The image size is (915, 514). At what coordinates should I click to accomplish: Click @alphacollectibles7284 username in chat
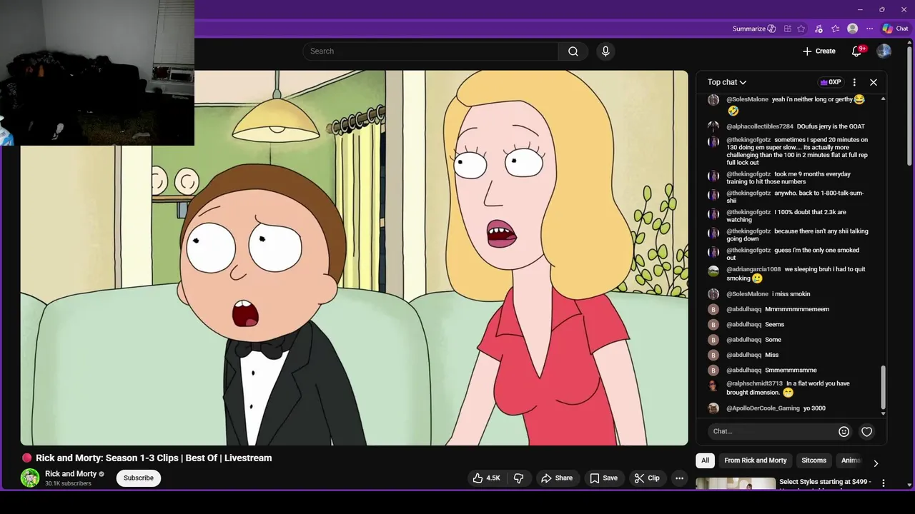coord(760,127)
